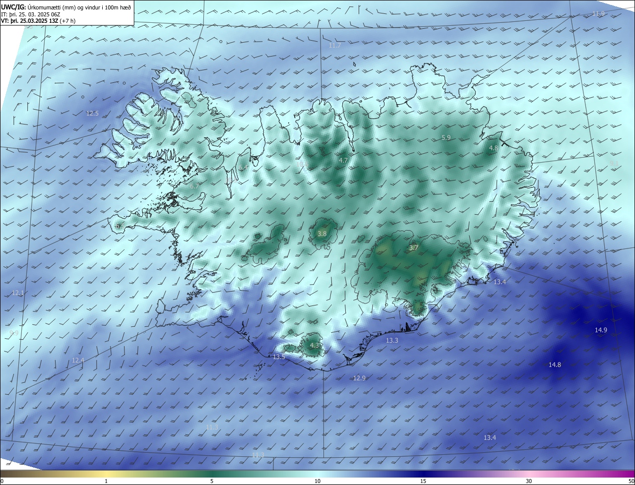Image resolution: width=635 pixels, height=485 pixels.
Task: Click the 6.5 value on Snæfellsnes peninsula
Action: click(120, 226)
